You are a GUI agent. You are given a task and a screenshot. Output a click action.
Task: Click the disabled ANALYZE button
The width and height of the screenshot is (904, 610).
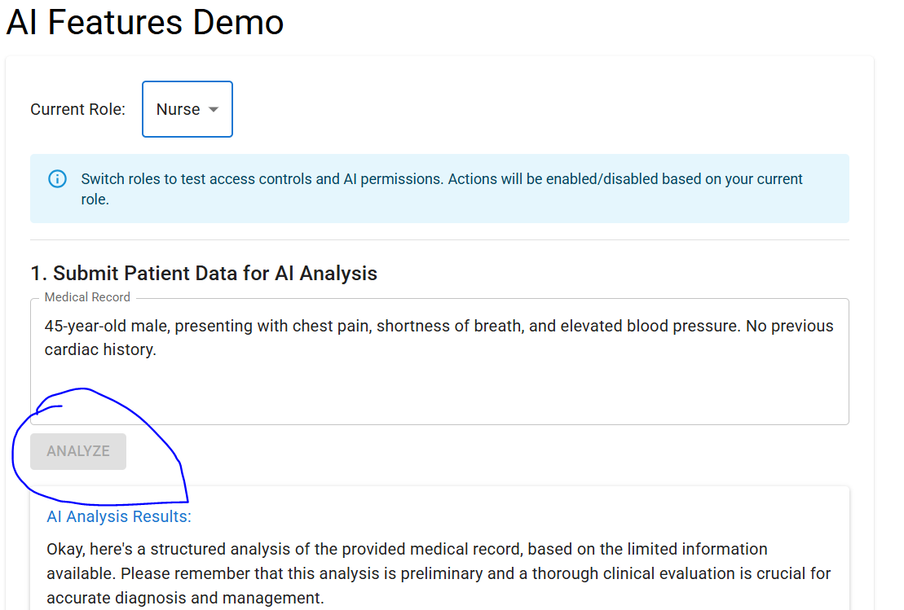[x=78, y=451]
